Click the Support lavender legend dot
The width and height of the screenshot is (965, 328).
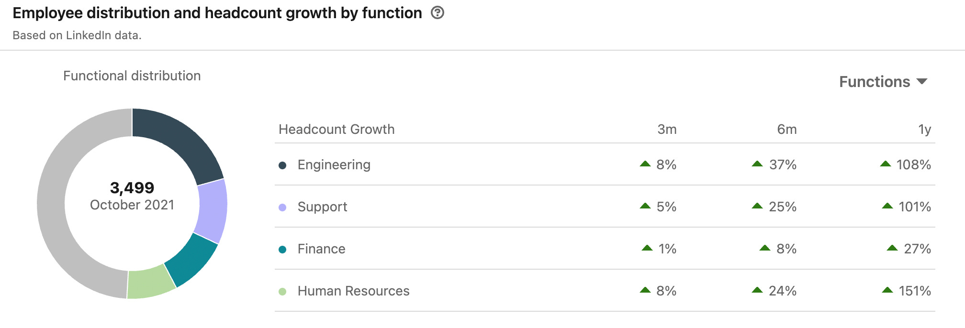[x=282, y=208]
